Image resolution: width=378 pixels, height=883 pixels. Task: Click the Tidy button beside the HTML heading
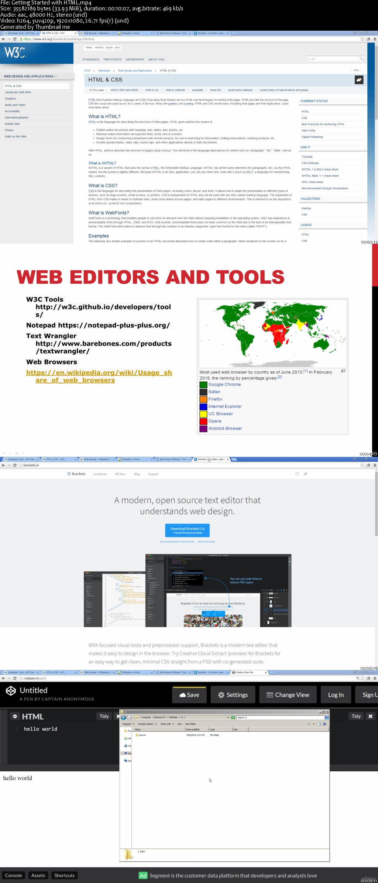(104, 716)
